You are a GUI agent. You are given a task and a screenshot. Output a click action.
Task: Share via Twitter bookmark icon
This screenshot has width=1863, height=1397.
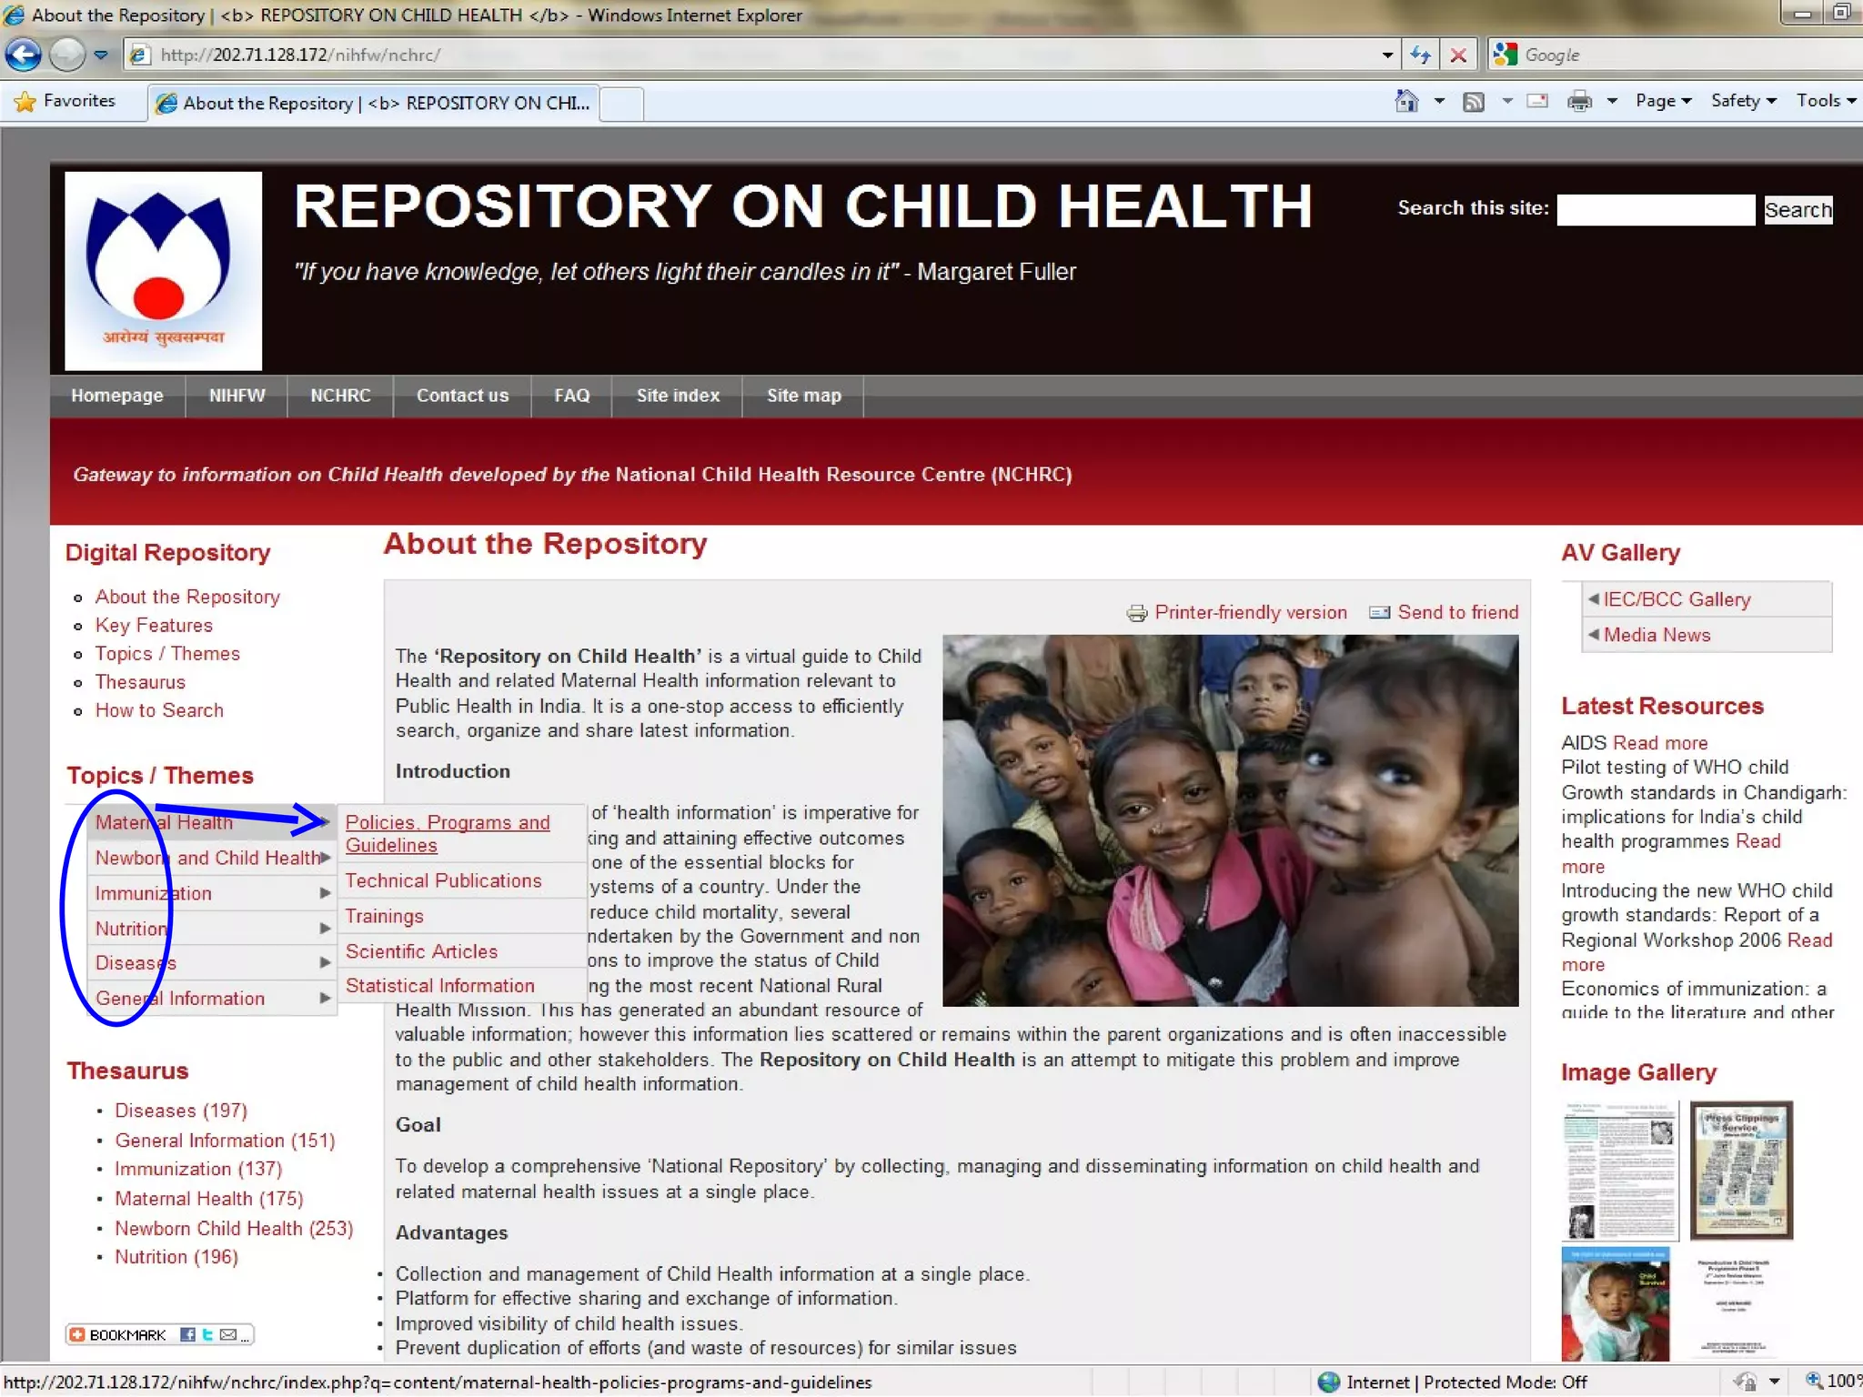[x=207, y=1334]
